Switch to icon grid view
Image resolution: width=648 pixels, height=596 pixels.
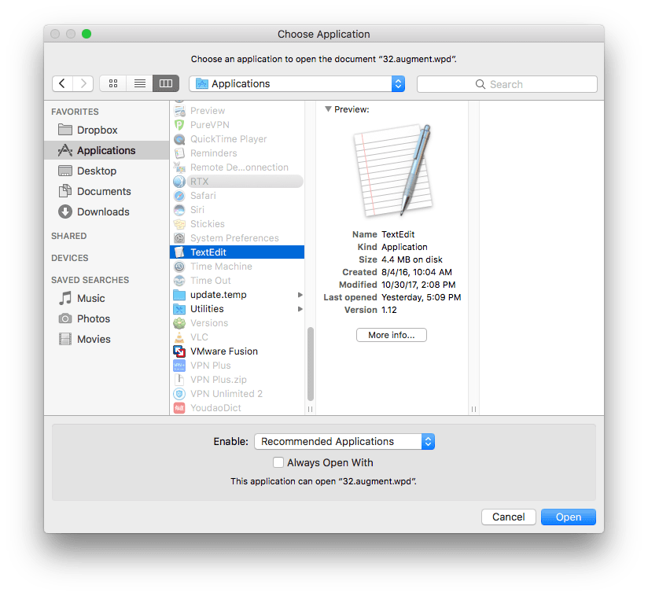point(113,83)
